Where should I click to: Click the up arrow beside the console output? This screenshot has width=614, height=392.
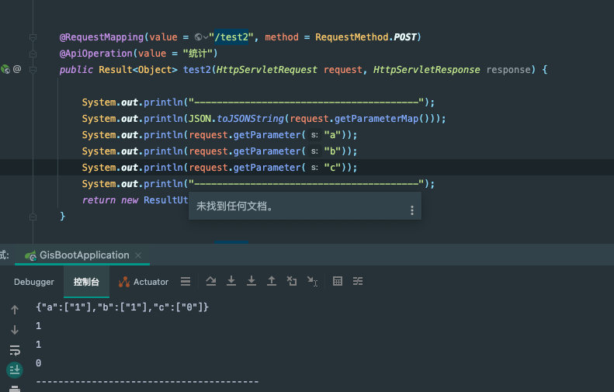[14, 310]
